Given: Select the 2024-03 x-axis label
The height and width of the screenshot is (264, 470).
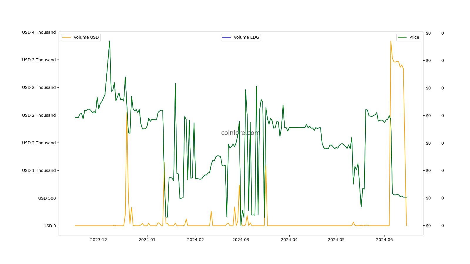Looking at the screenshot, I should (241, 240).
